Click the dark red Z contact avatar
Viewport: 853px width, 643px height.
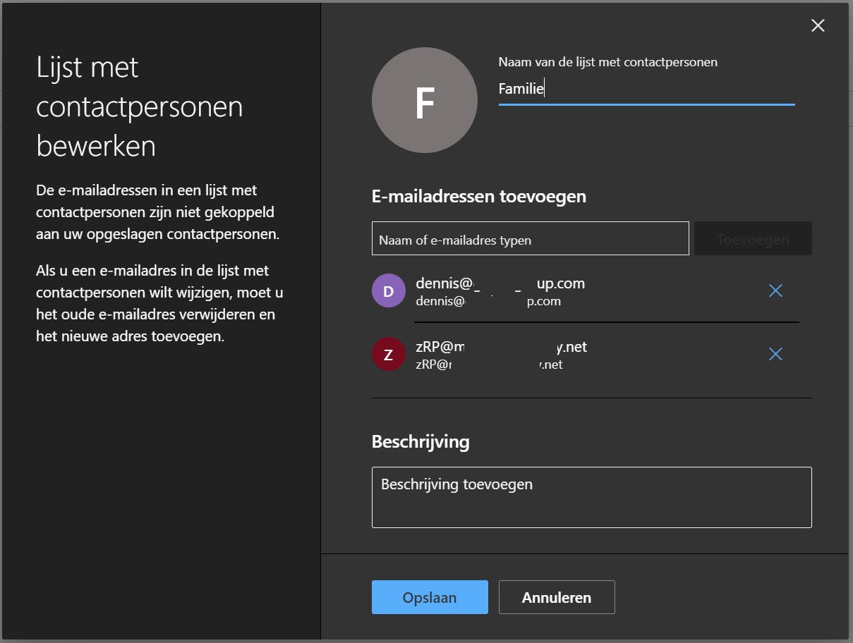[388, 355]
